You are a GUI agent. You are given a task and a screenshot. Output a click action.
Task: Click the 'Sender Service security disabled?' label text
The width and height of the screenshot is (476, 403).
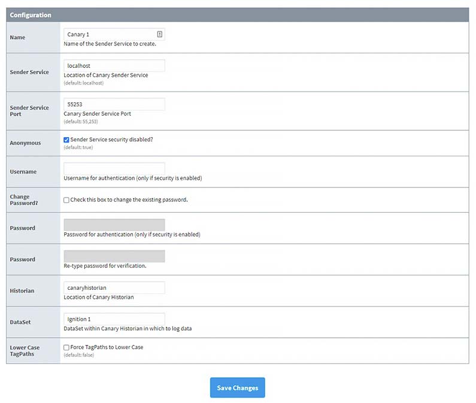pos(111,140)
